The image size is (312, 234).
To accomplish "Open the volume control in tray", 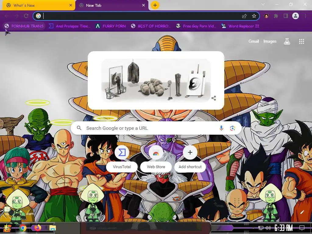I will 268,228.
